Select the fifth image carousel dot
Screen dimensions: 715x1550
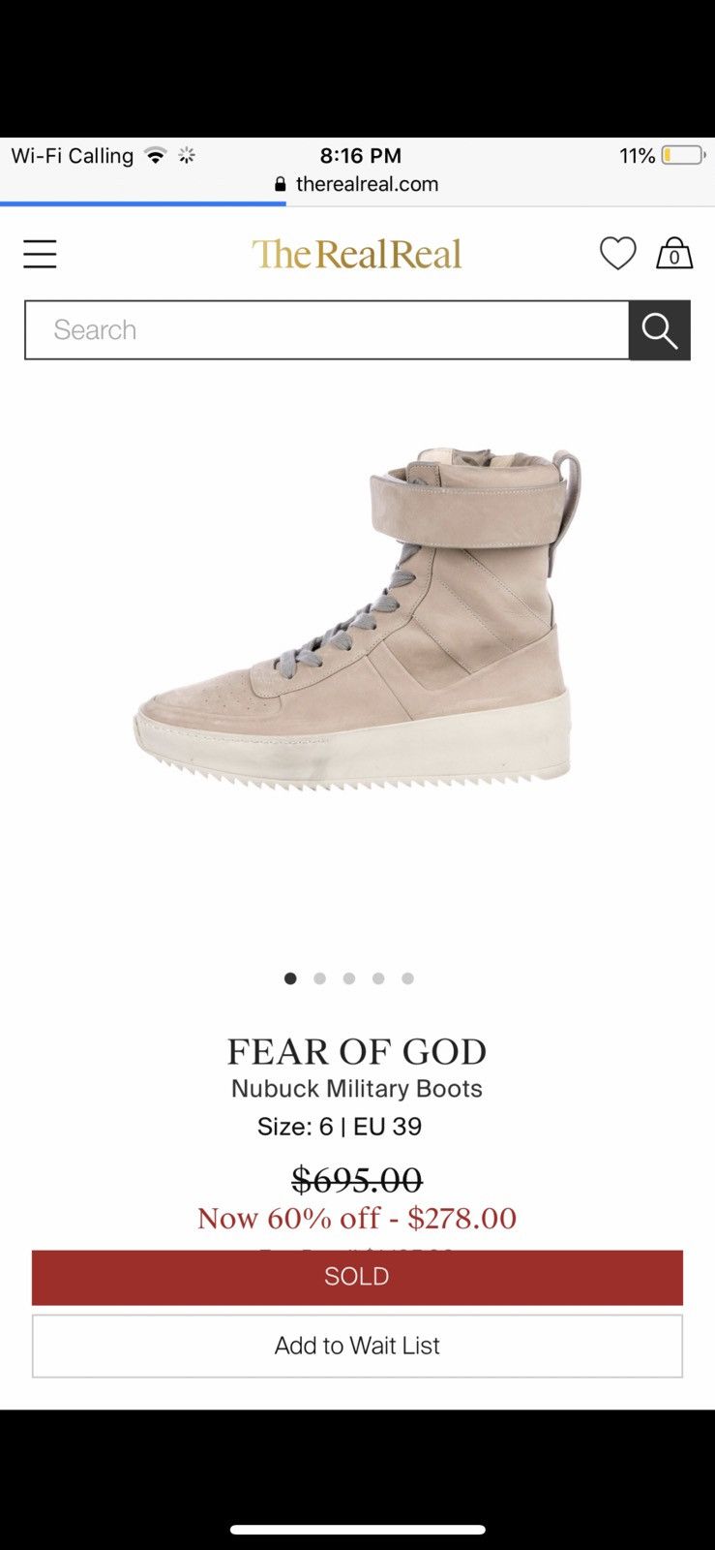(407, 978)
